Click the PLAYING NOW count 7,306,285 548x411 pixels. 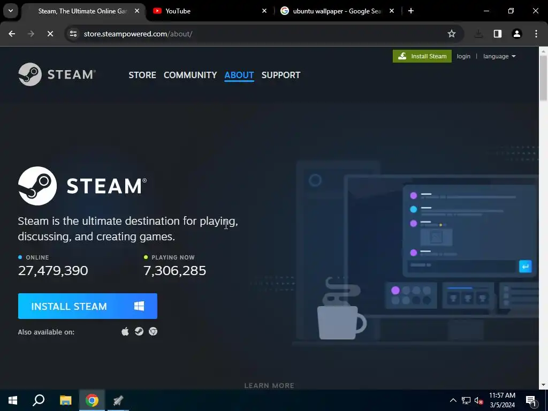175,270
